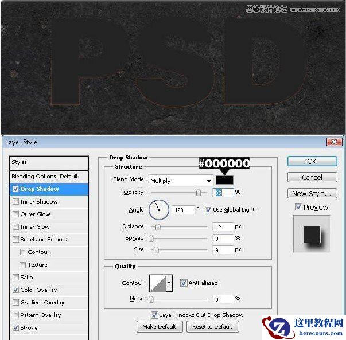Uncheck the Color Overlay checkbox
The image size is (346, 340).
tap(15, 290)
